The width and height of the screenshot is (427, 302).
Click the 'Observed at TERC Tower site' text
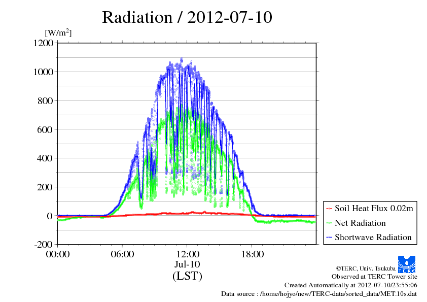[x=374, y=277]
